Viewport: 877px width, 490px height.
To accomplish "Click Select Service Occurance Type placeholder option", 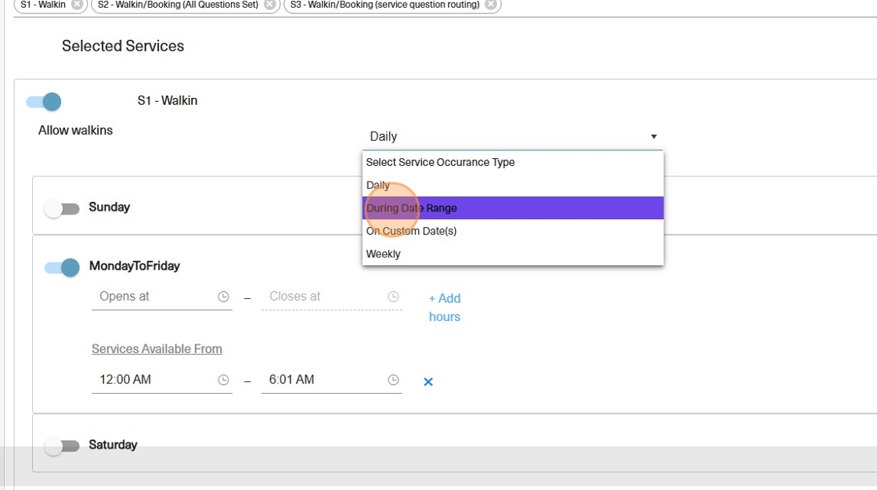I will point(440,162).
